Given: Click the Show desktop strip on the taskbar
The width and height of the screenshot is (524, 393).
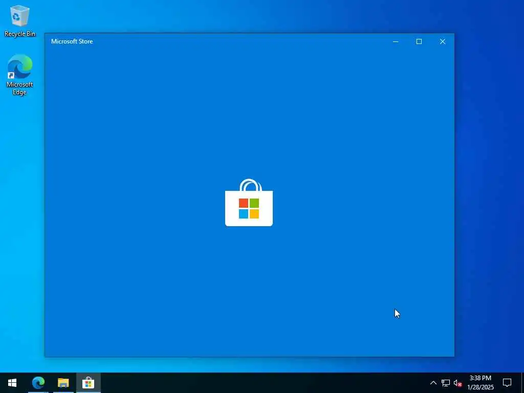Looking at the screenshot, I should pyautogui.click(x=522, y=383).
